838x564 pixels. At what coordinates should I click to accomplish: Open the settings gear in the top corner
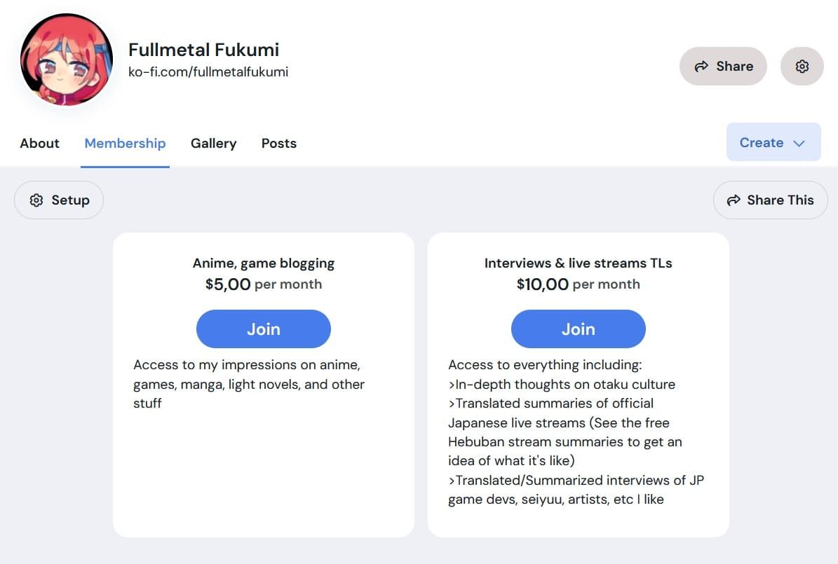pos(802,66)
